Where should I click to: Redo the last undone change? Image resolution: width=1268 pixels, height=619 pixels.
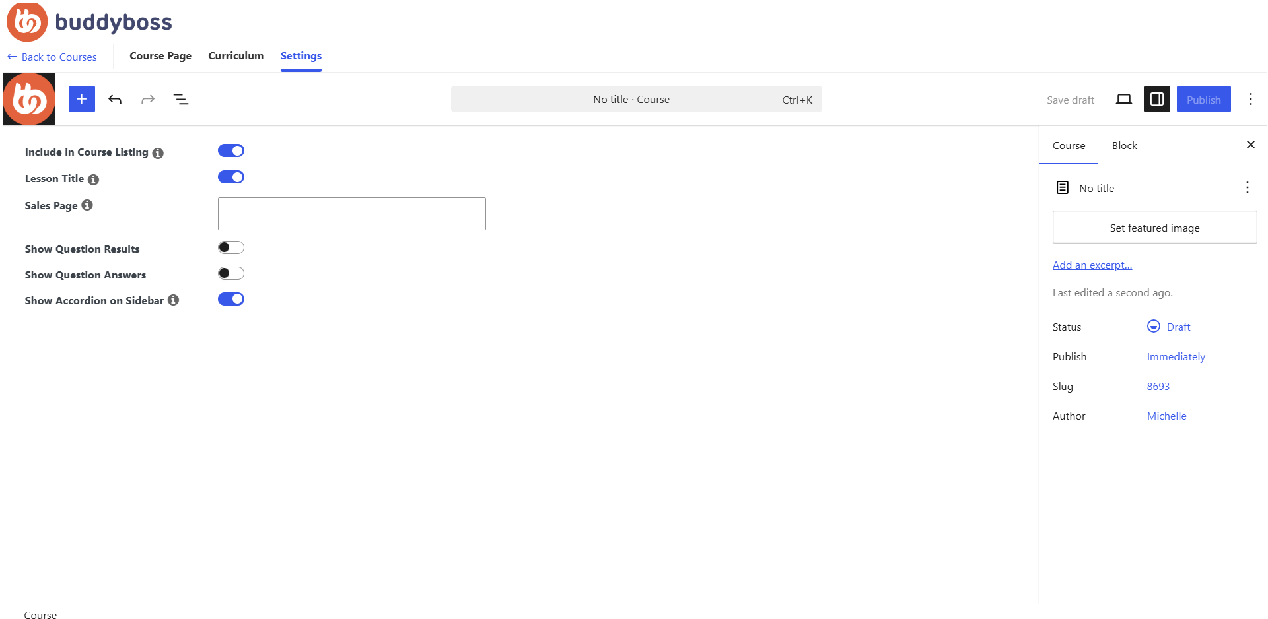click(x=148, y=99)
